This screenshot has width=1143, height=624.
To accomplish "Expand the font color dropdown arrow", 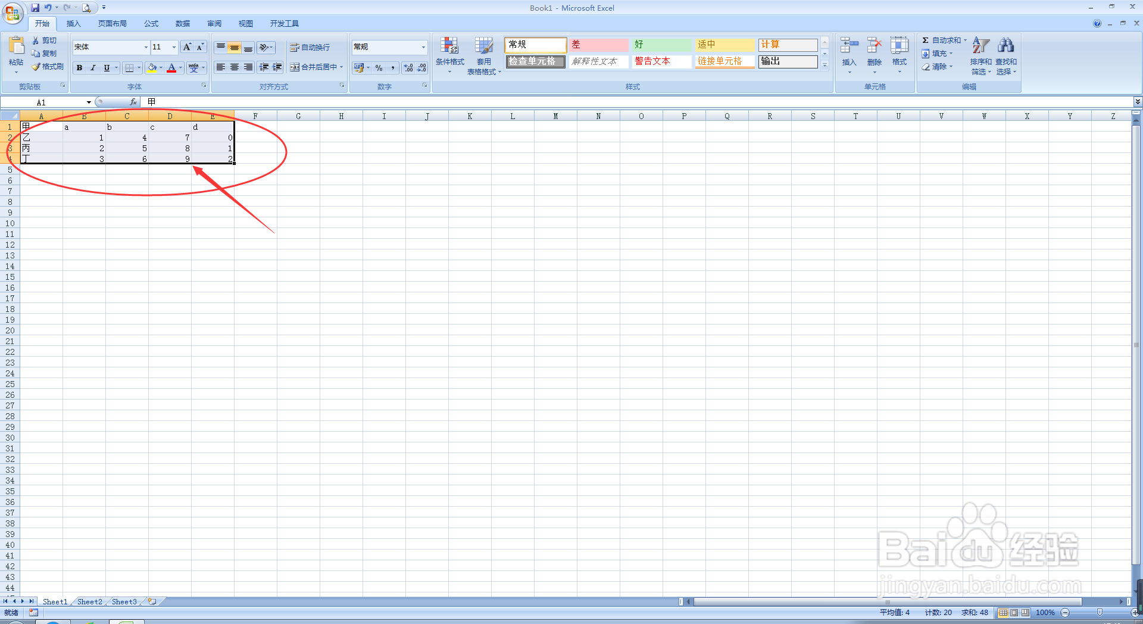I will click(181, 68).
